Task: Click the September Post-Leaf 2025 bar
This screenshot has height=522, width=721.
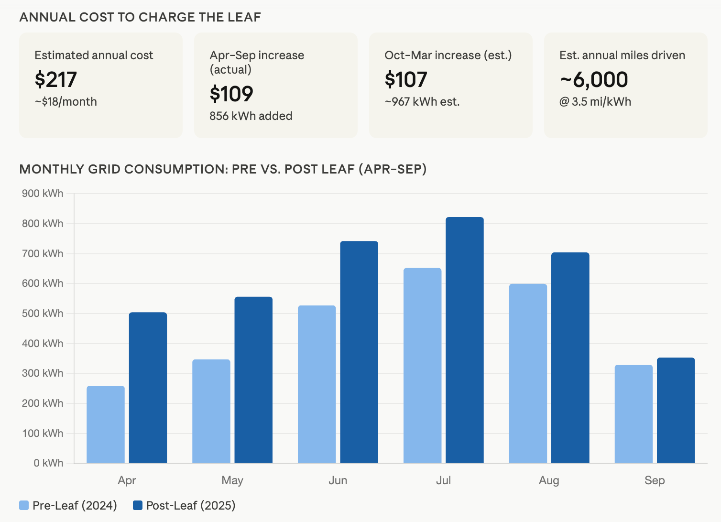Action: [x=676, y=410]
